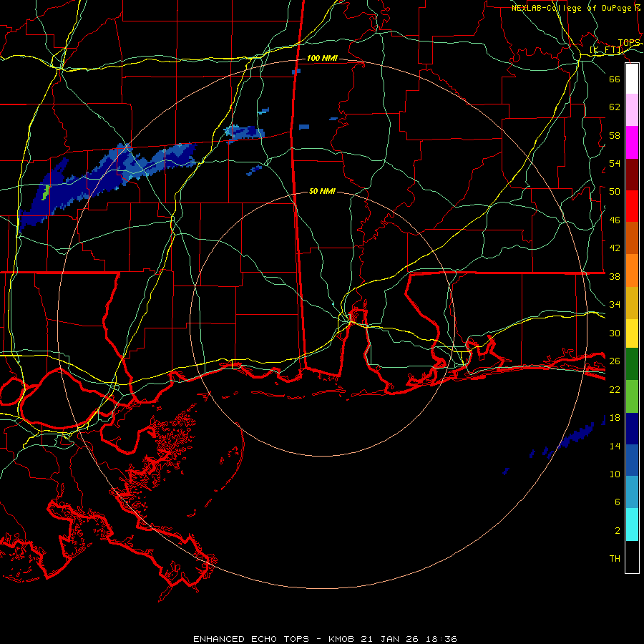644x644 pixels.
Task: Click the 'TOPS' legend heading
Action: click(629, 43)
